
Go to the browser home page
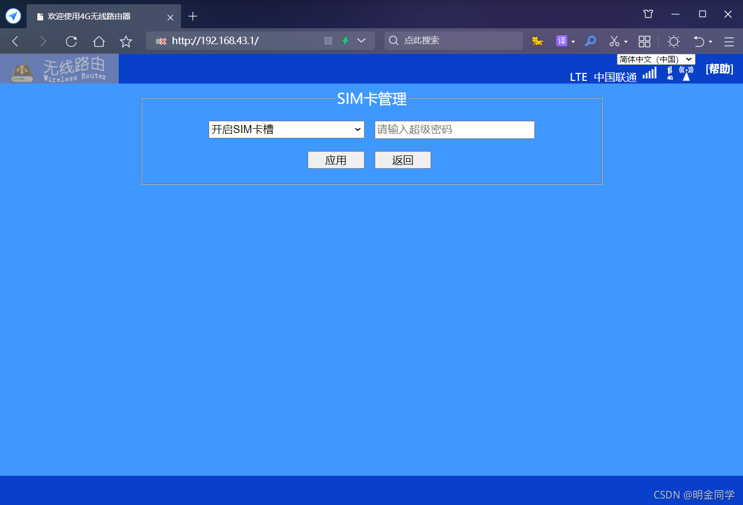[99, 42]
